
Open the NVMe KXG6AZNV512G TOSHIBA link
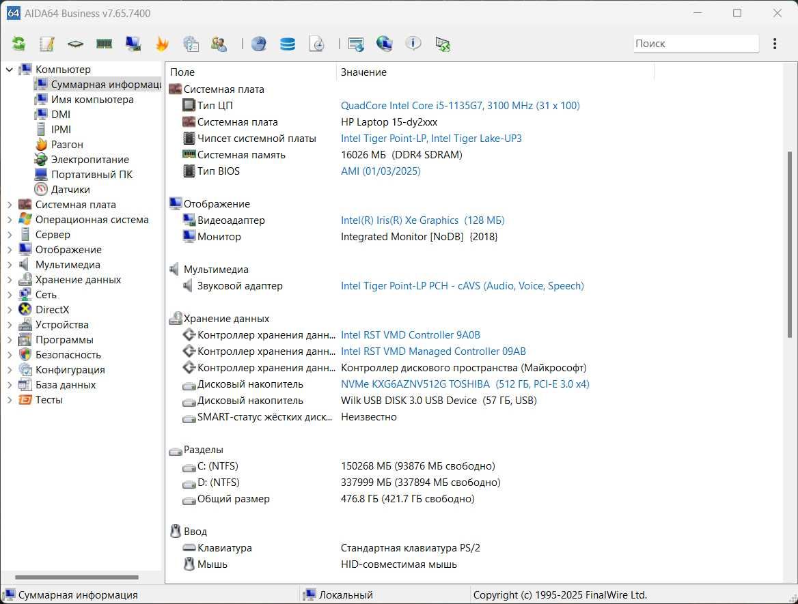(465, 384)
